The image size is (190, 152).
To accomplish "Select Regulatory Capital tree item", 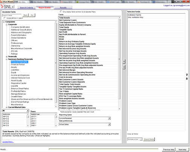I will coord(18,83).
